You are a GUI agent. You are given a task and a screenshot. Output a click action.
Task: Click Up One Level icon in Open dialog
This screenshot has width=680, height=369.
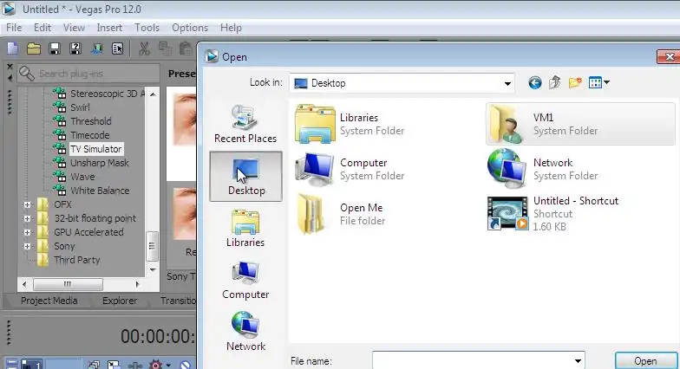[x=555, y=82]
